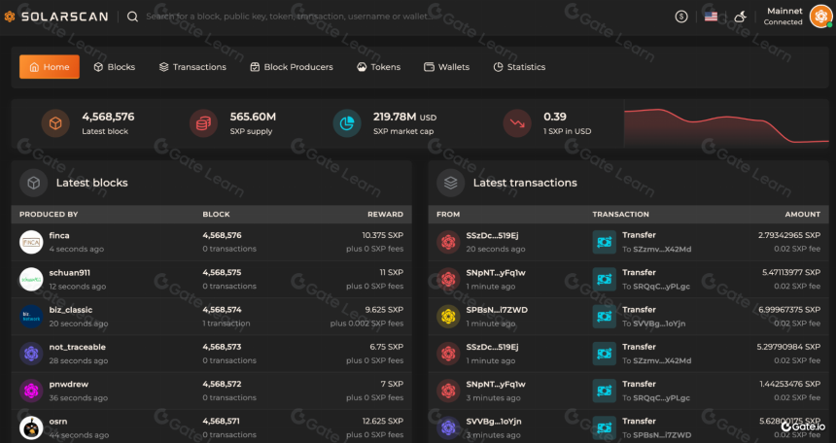Open the Blocks tab
The image size is (836, 443).
tap(114, 67)
